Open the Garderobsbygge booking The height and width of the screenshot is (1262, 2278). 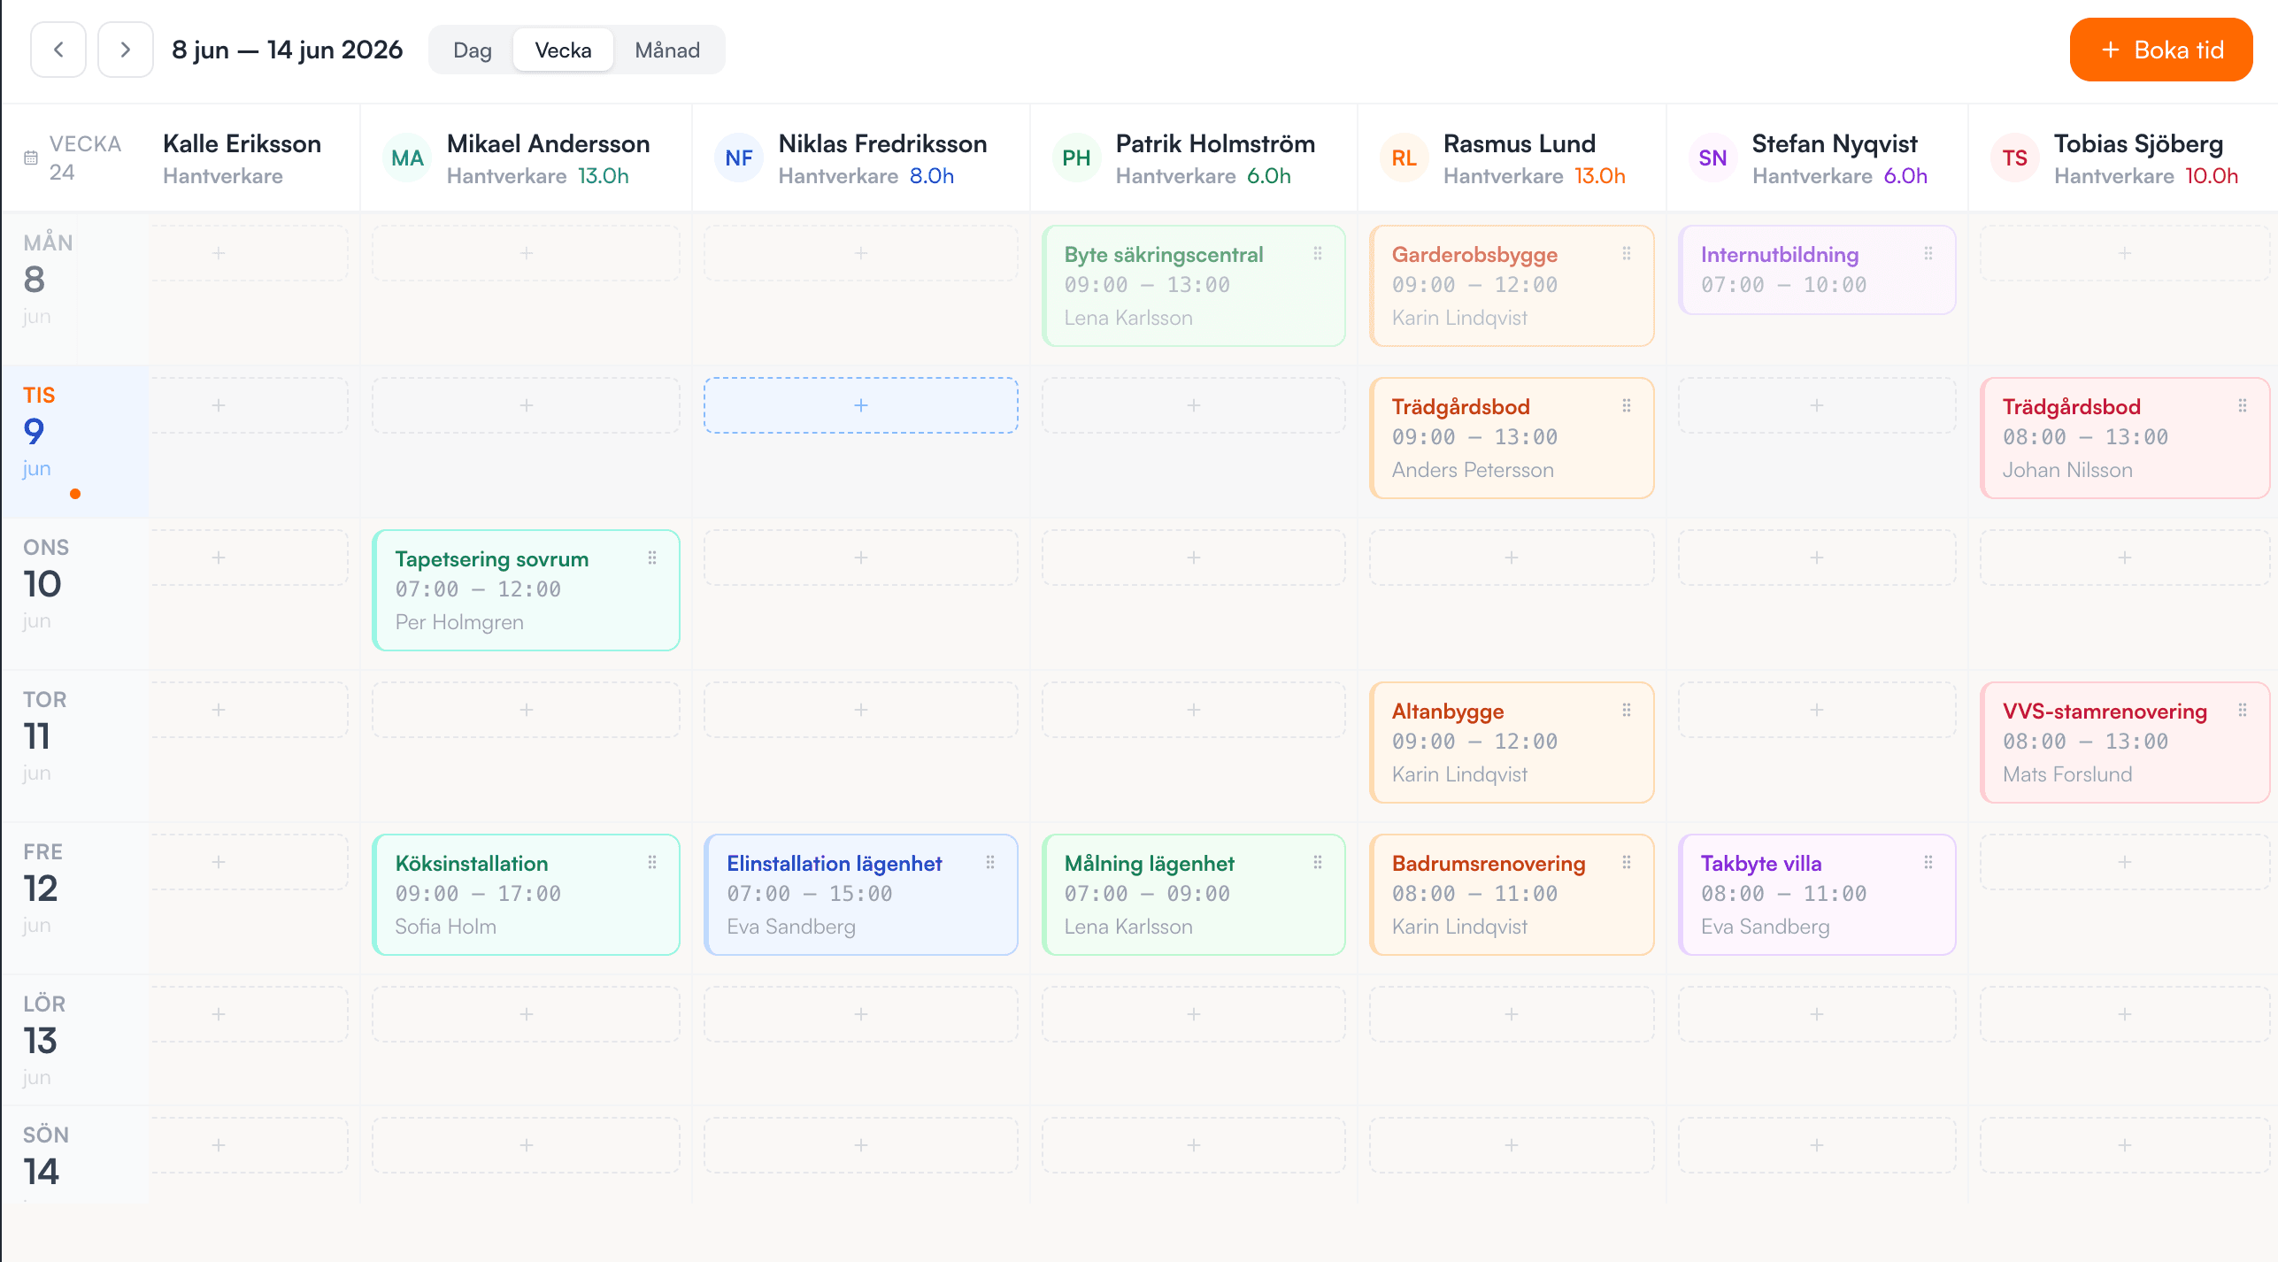[x=1512, y=286]
